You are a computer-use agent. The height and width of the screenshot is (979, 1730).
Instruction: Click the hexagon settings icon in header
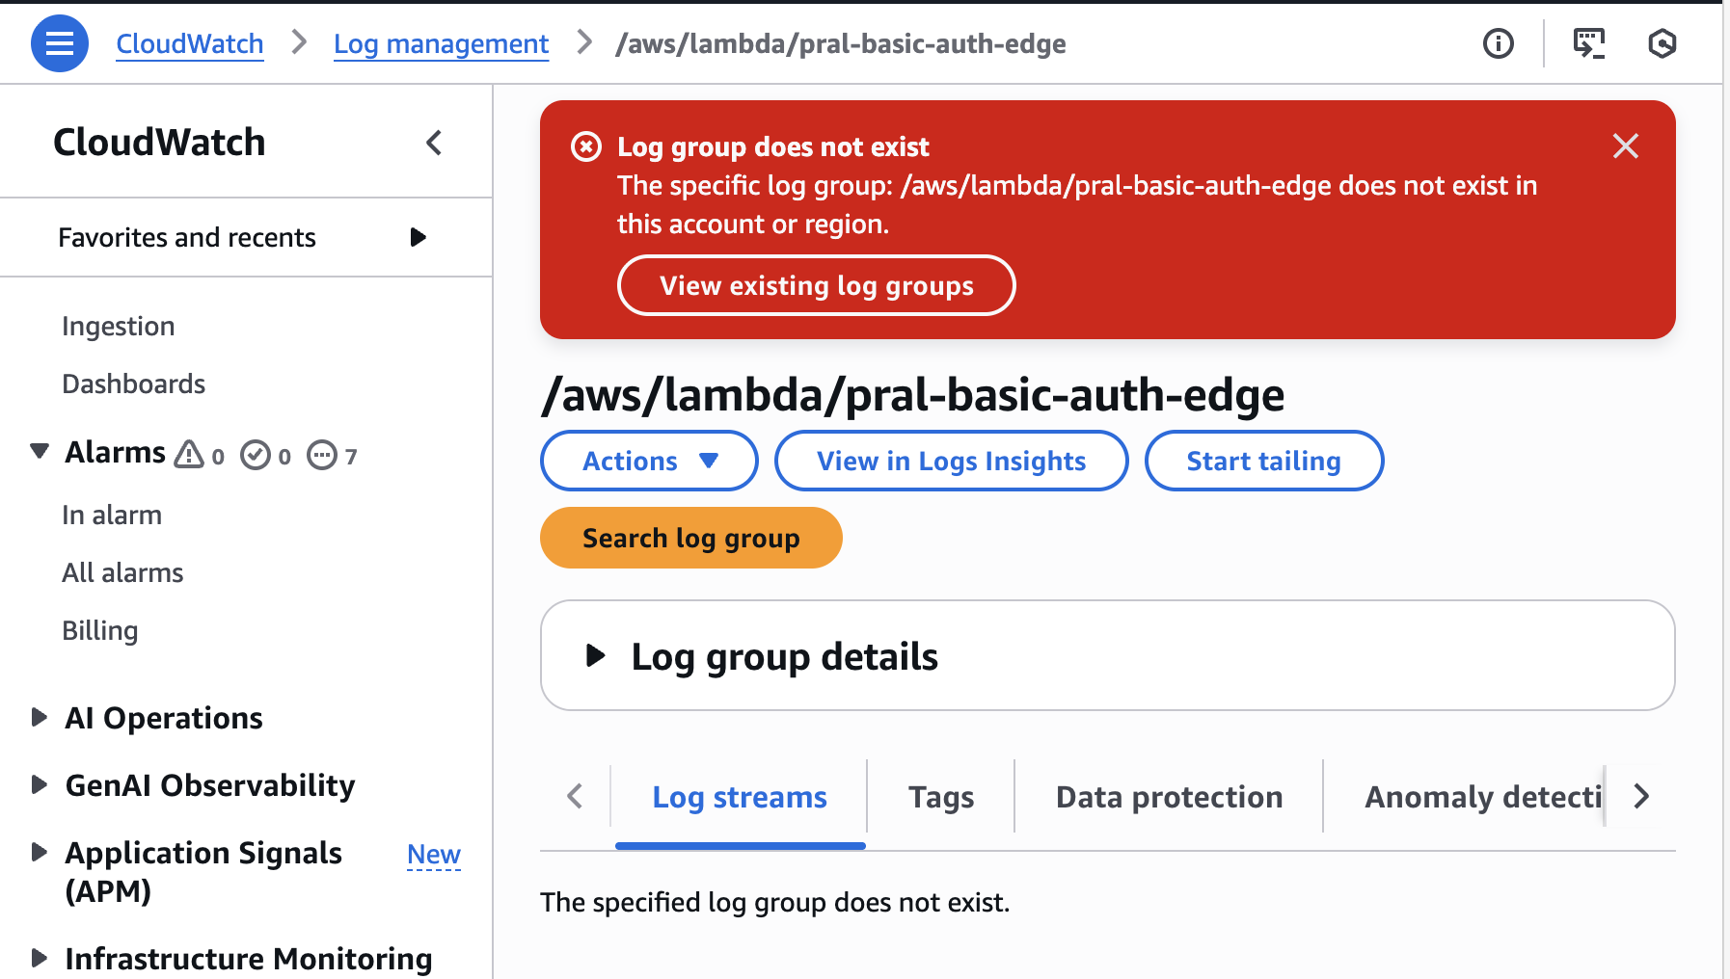point(1662,43)
